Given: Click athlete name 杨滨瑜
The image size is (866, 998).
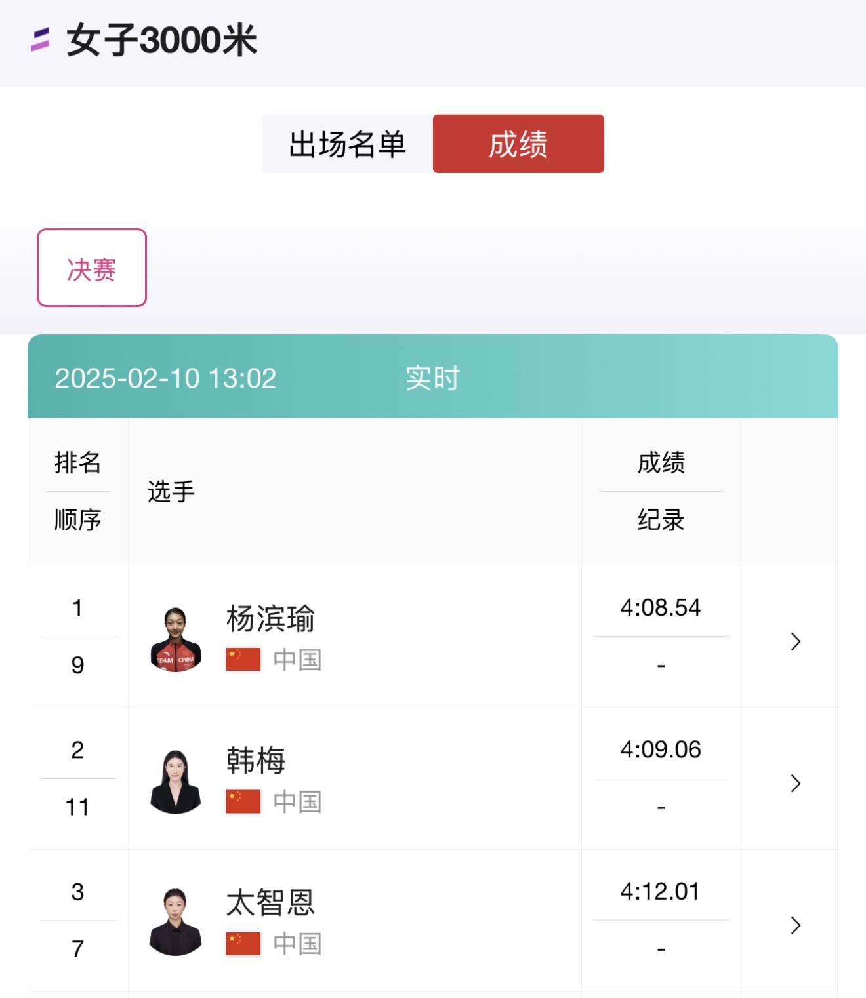Looking at the screenshot, I should click(x=270, y=618).
